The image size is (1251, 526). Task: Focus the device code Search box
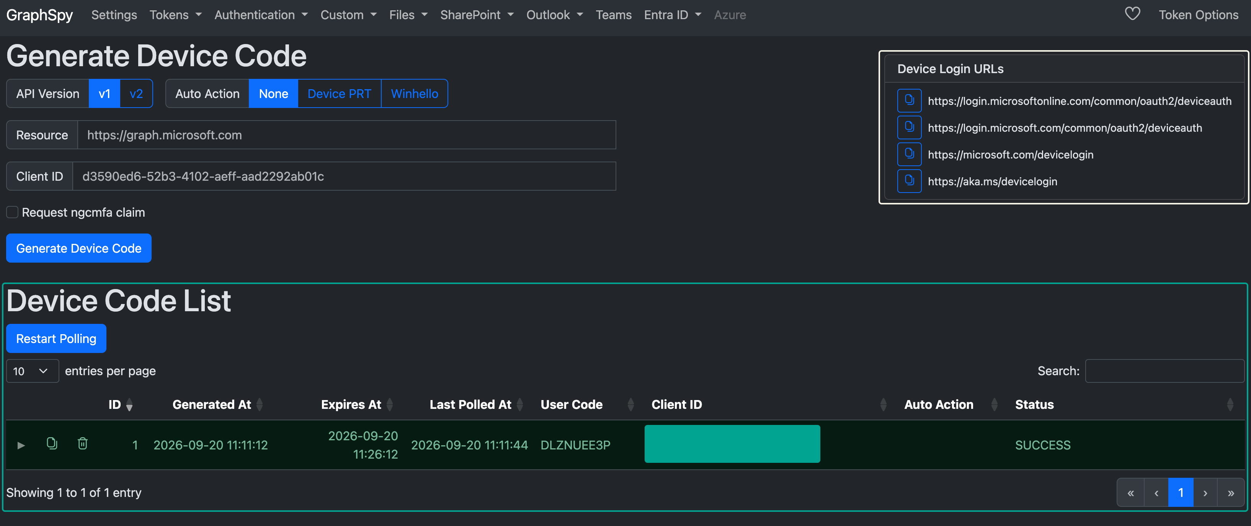coord(1164,371)
